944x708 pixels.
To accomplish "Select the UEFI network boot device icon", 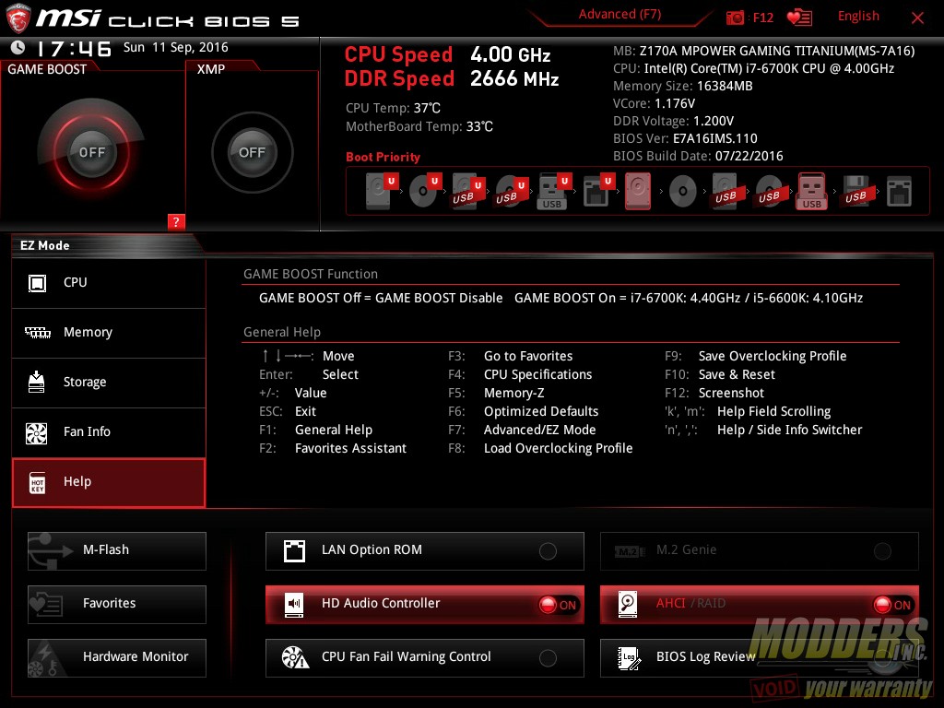I will pos(597,191).
